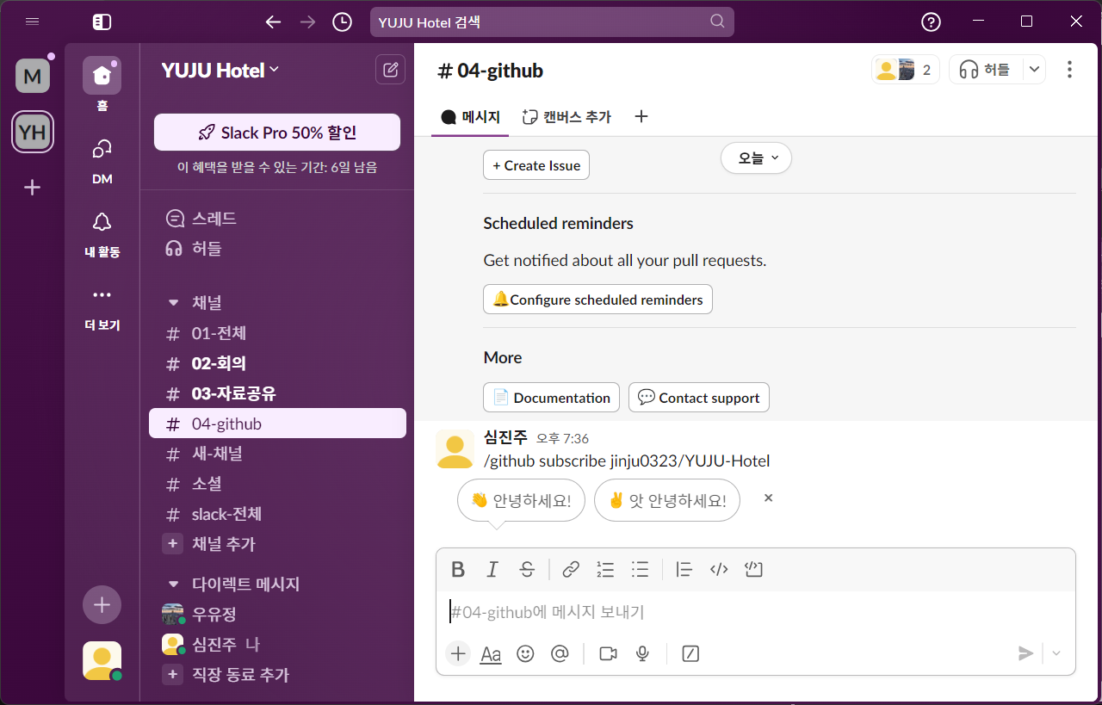Open More (더 보기) options

102,307
